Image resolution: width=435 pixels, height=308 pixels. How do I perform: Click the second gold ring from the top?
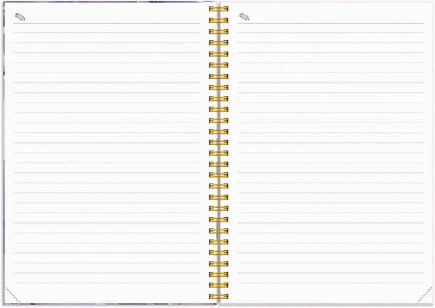[x=218, y=20]
